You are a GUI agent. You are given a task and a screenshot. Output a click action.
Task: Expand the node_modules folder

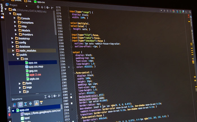click(13, 50)
